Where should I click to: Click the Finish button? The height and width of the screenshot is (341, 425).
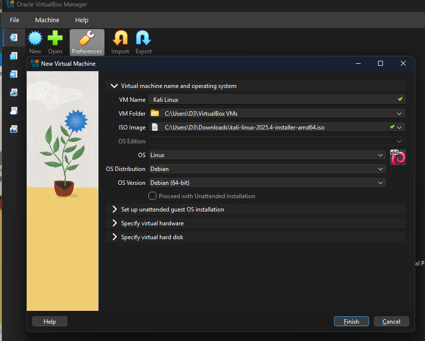point(351,321)
